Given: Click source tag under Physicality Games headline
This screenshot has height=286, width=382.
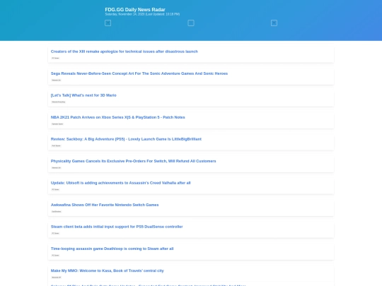Looking at the screenshot, I should click(56, 167).
